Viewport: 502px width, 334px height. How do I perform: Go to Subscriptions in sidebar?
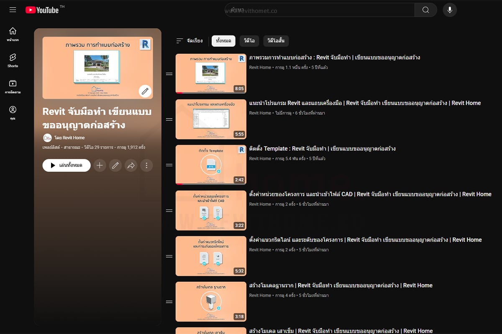[x=13, y=86]
